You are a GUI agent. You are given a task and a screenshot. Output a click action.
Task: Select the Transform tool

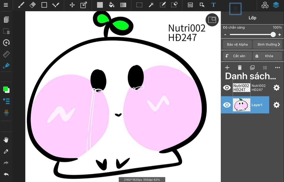tap(83, 5)
